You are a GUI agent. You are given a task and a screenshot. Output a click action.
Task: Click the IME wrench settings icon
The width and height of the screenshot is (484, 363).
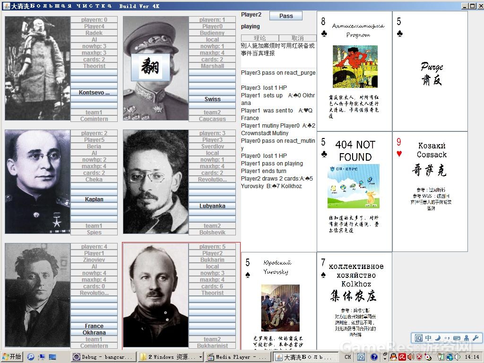[475, 338]
